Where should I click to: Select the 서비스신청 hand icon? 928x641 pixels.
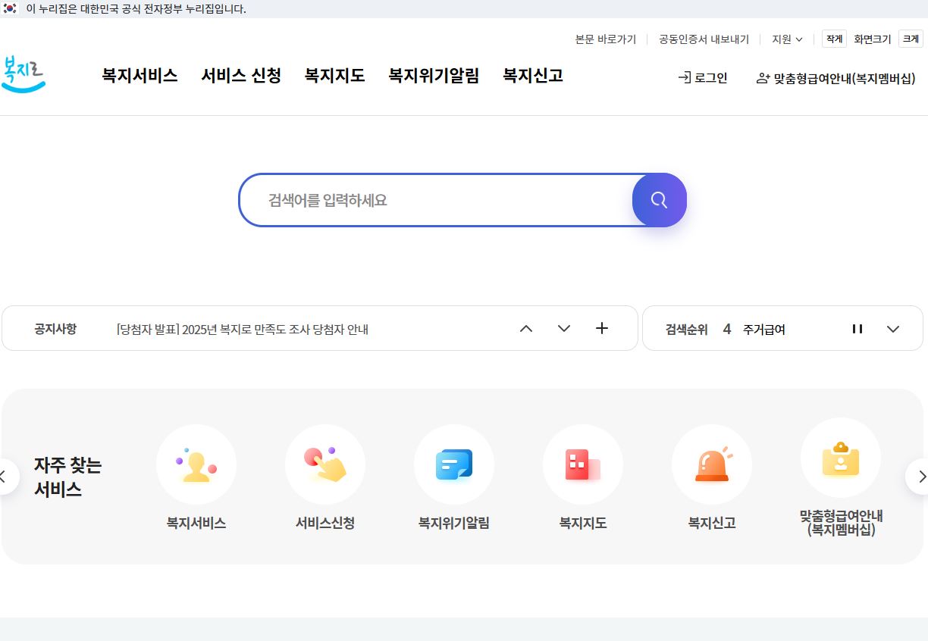coord(324,464)
